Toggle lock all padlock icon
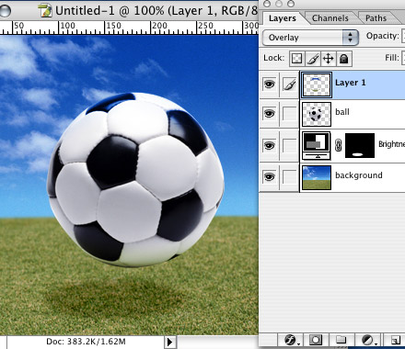Image resolution: width=405 pixels, height=349 pixels. (344, 59)
